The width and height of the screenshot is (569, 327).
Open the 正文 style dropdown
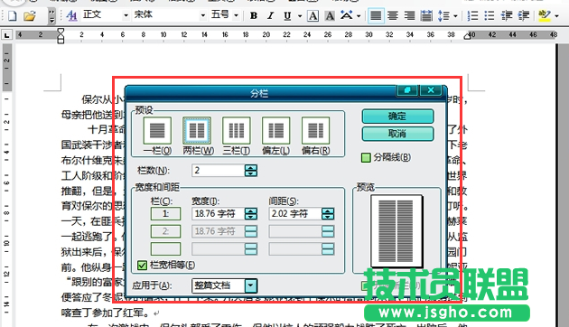(x=126, y=15)
